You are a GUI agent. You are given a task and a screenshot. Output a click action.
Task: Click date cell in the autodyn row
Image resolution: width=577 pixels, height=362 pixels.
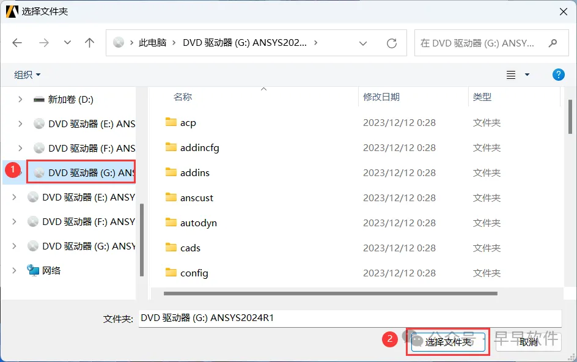tap(399, 223)
